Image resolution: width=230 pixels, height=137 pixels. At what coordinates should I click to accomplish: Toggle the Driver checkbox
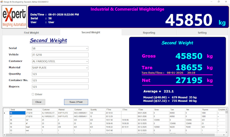33,94
